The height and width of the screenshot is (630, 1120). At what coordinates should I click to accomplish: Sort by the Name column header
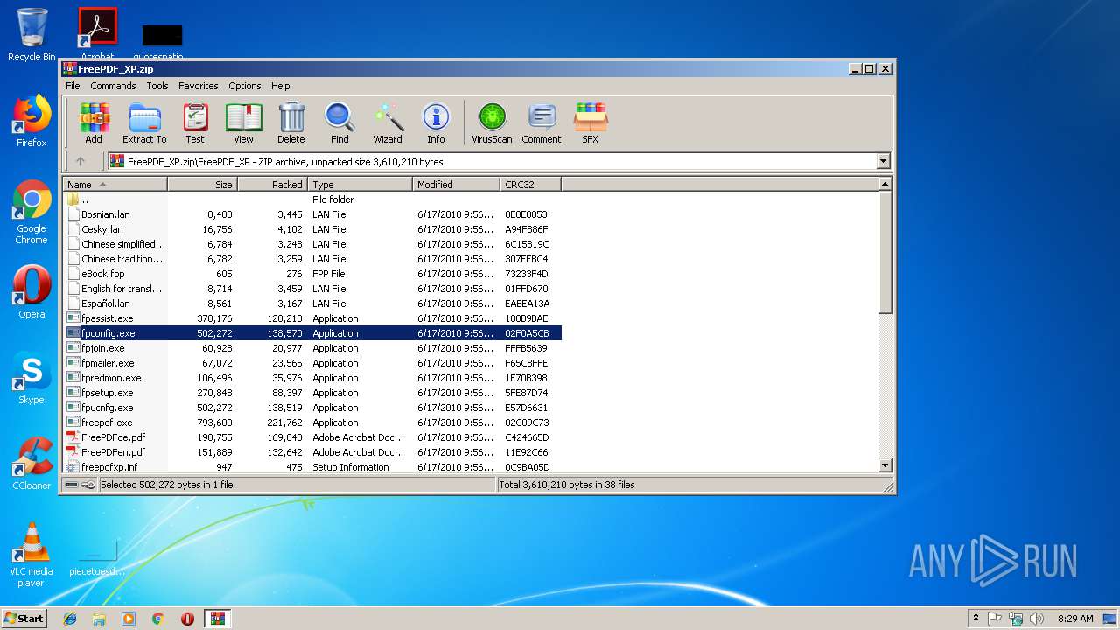pyautogui.click(x=115, y=185)
